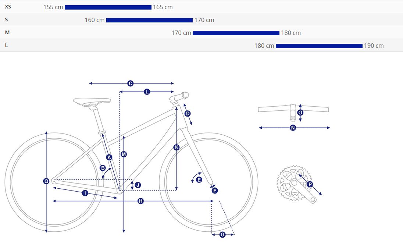
Task: Click the A seat tube marker
Action: [x=109, y=157]
